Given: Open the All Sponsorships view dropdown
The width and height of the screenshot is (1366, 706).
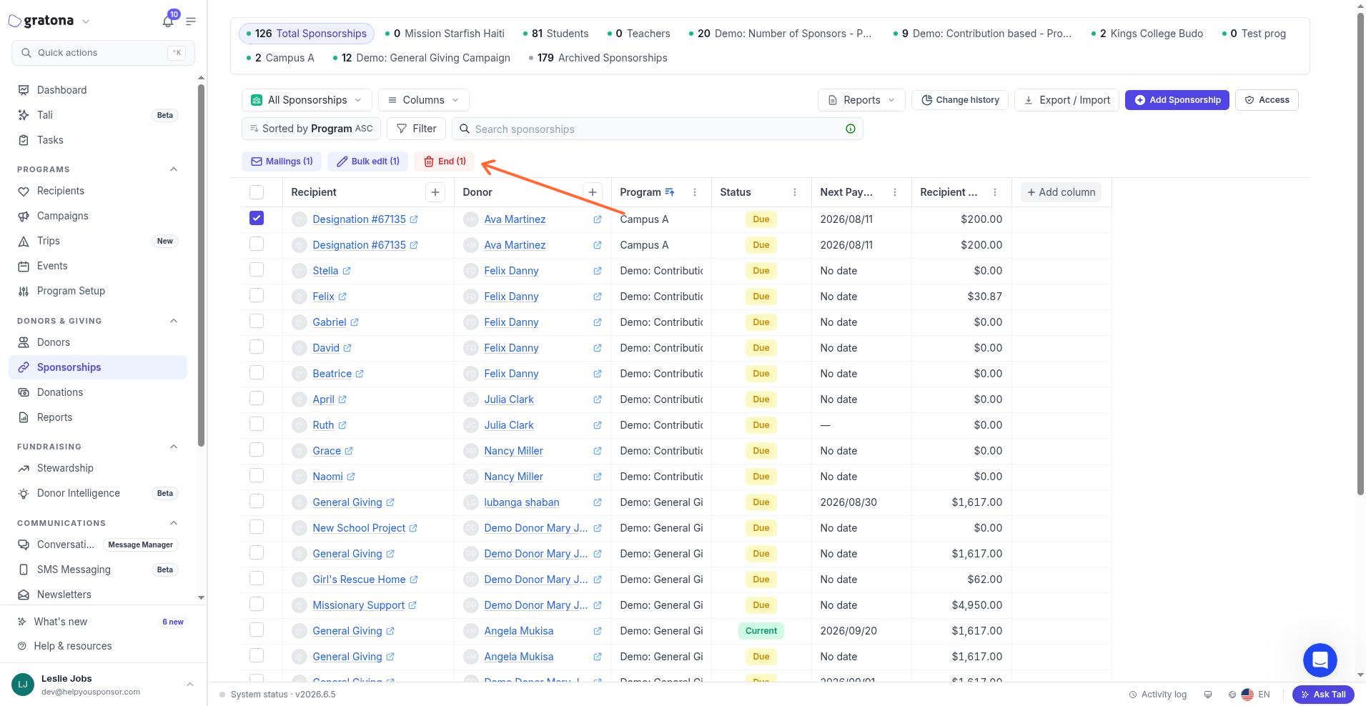Looking at the screenshot, I should click(x=307, y=100).
